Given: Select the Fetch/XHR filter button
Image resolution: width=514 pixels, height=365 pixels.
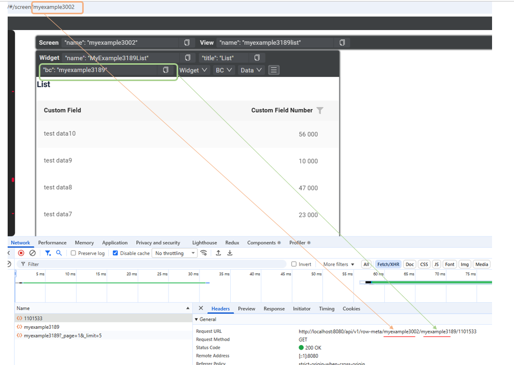Looking at the screenshot, I should [x=388, y=264].
